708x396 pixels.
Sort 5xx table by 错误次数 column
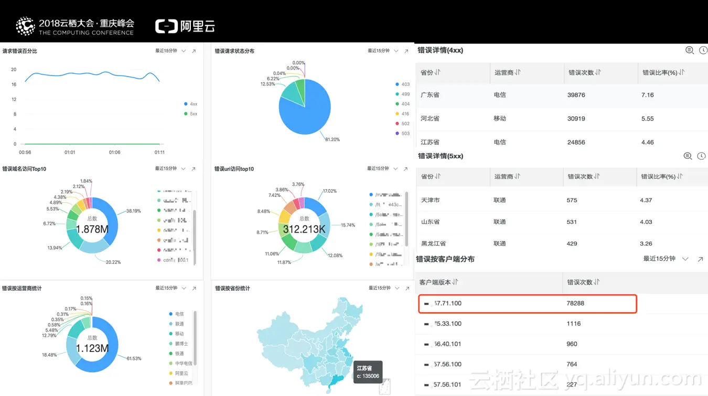(596, 177)
